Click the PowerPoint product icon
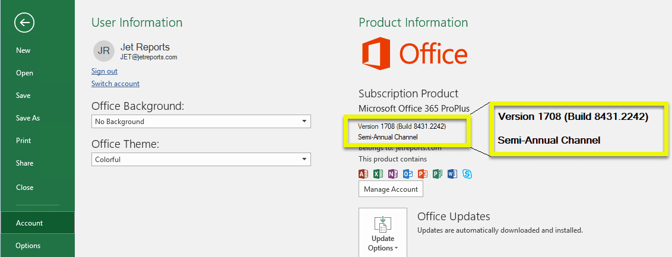672x257 pixels. [423, 174]
